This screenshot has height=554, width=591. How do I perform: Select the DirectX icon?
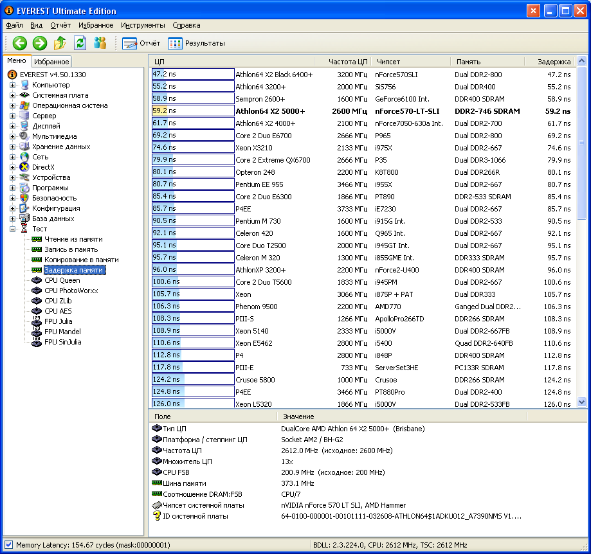point(24,167)
